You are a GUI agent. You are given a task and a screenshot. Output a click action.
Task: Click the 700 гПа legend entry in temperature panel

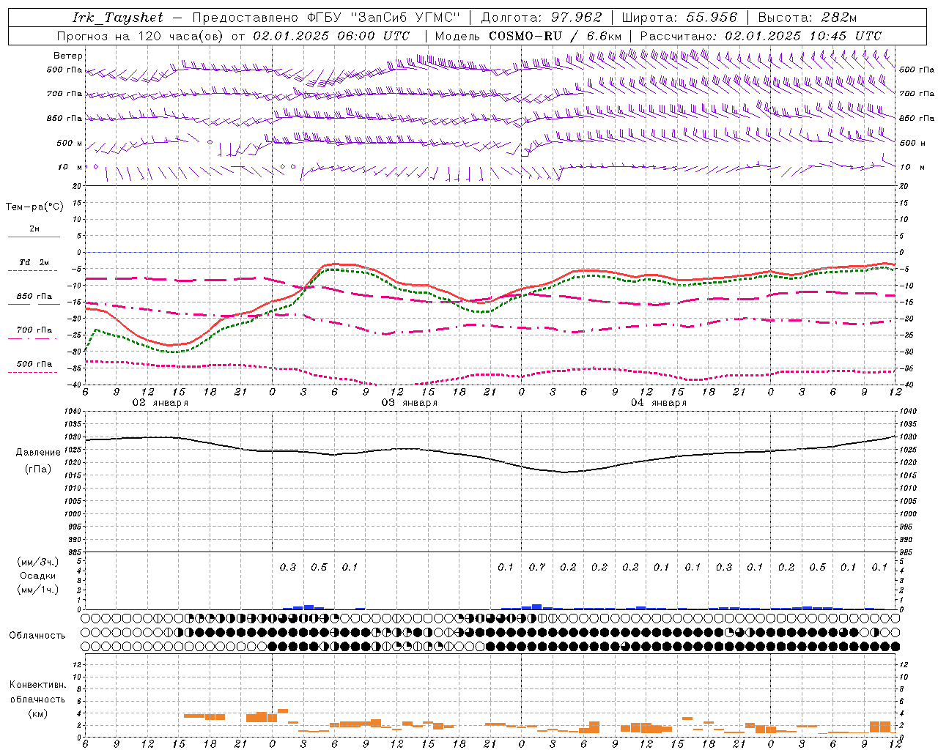click(34, 330)
